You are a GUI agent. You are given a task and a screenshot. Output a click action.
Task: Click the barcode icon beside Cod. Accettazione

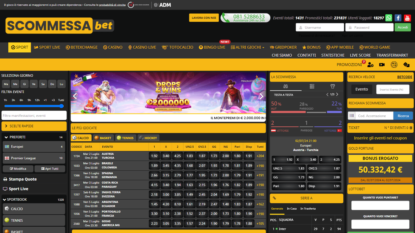click(352, 116)
